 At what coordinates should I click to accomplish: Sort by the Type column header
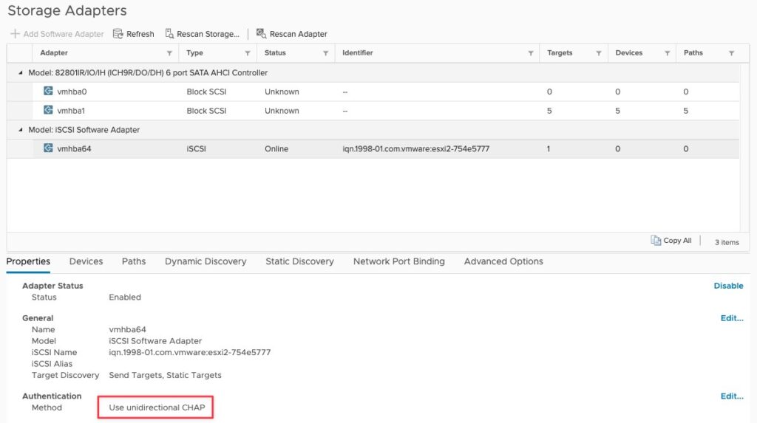194,52
